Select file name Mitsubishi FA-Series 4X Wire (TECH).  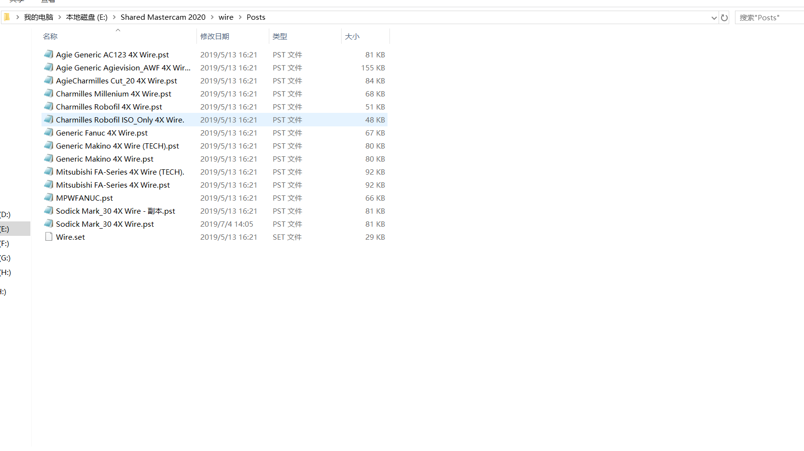[120, 172]
